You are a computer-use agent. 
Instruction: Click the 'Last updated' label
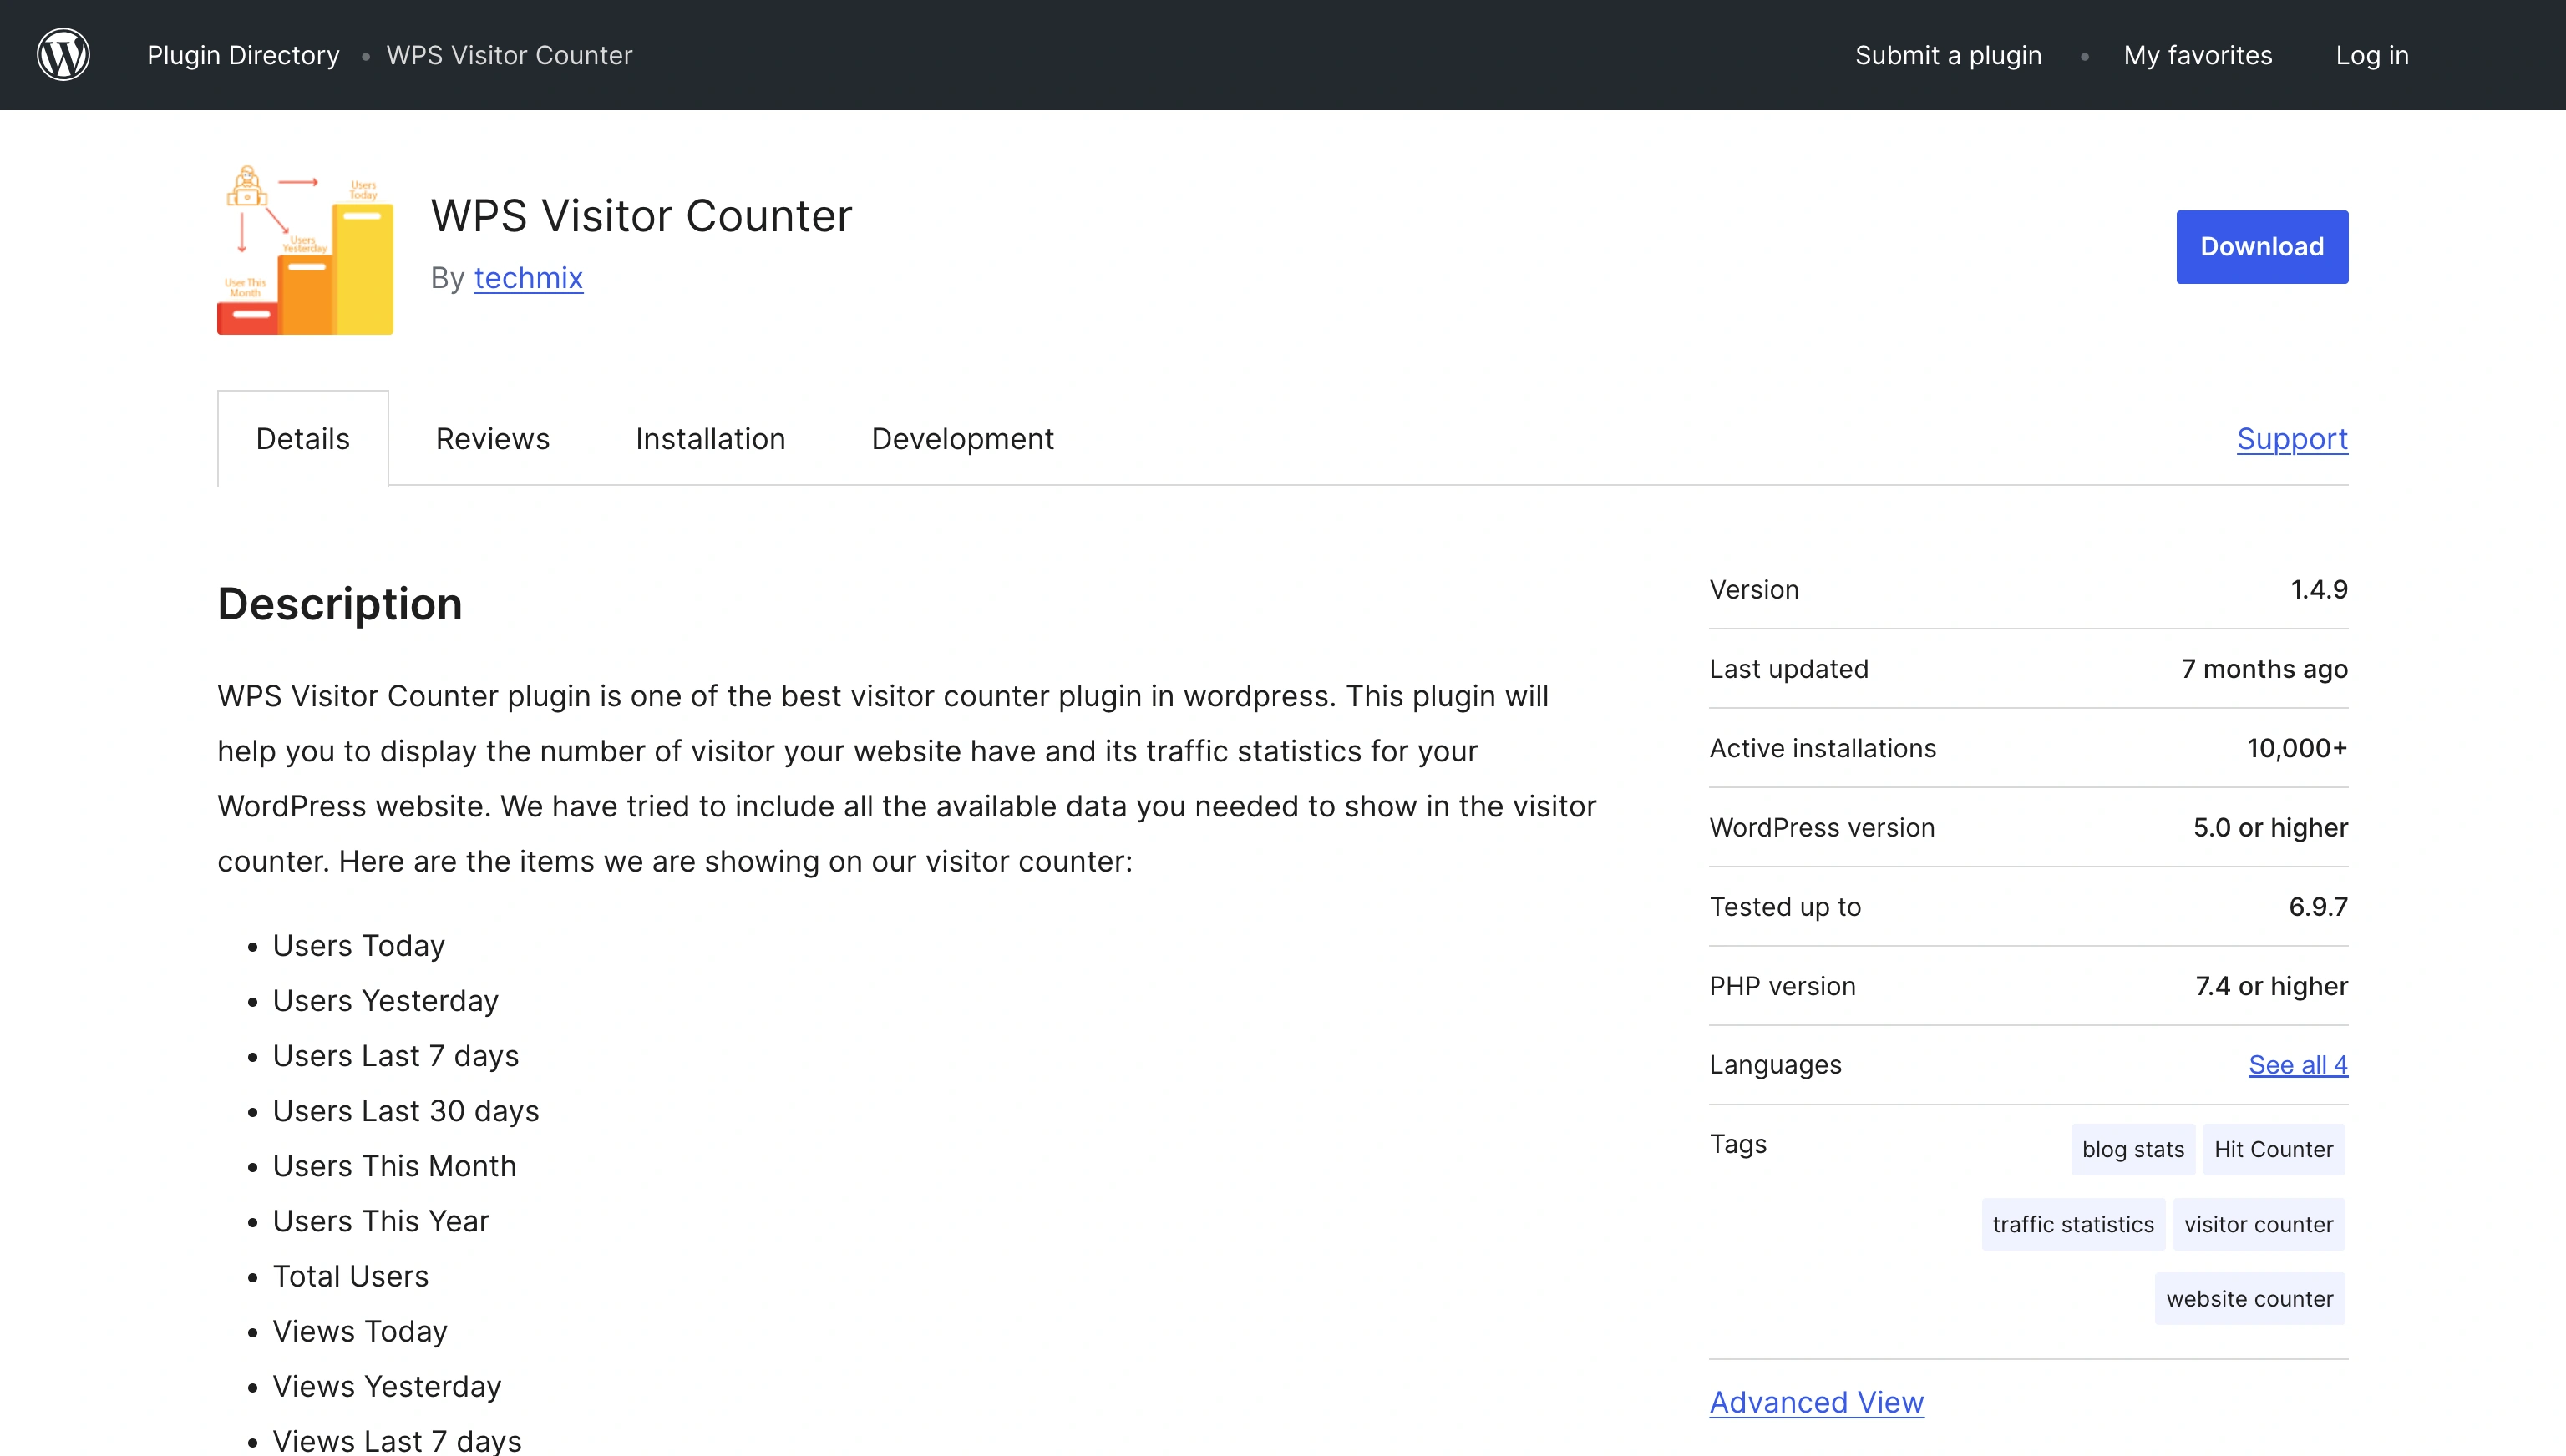pos(1788,669)
